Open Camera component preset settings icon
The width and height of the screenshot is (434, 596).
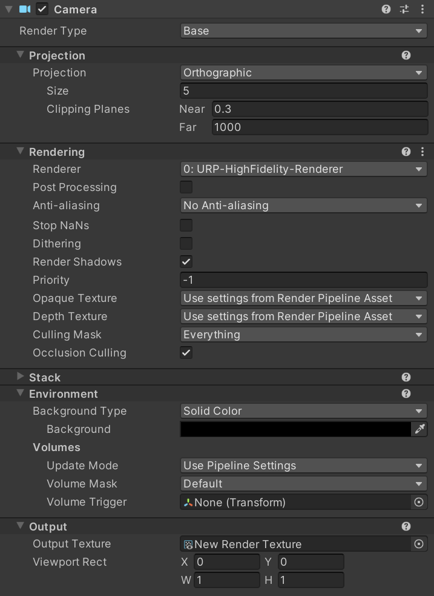pyautogui.click(x=404, y=10)
